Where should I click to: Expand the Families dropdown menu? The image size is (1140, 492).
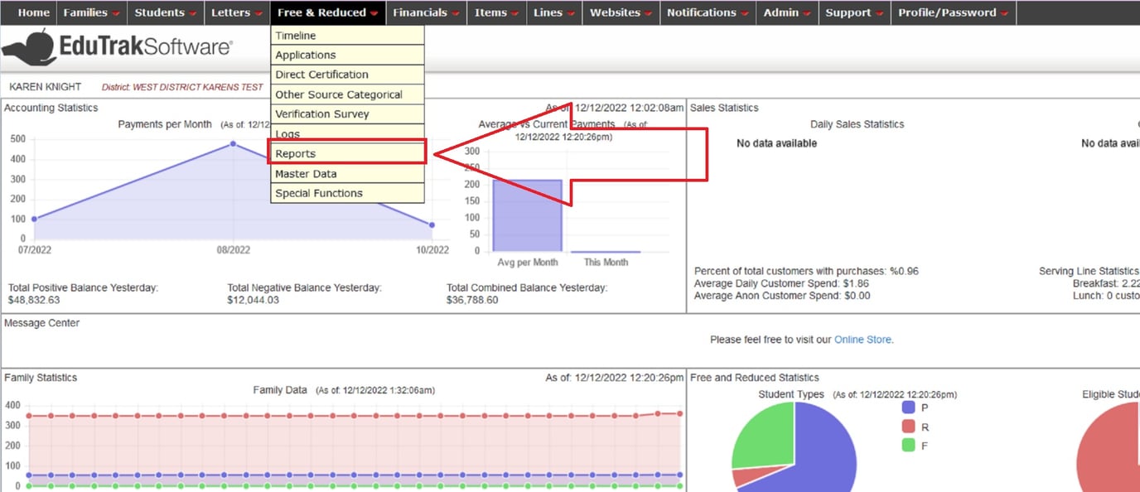91,12
